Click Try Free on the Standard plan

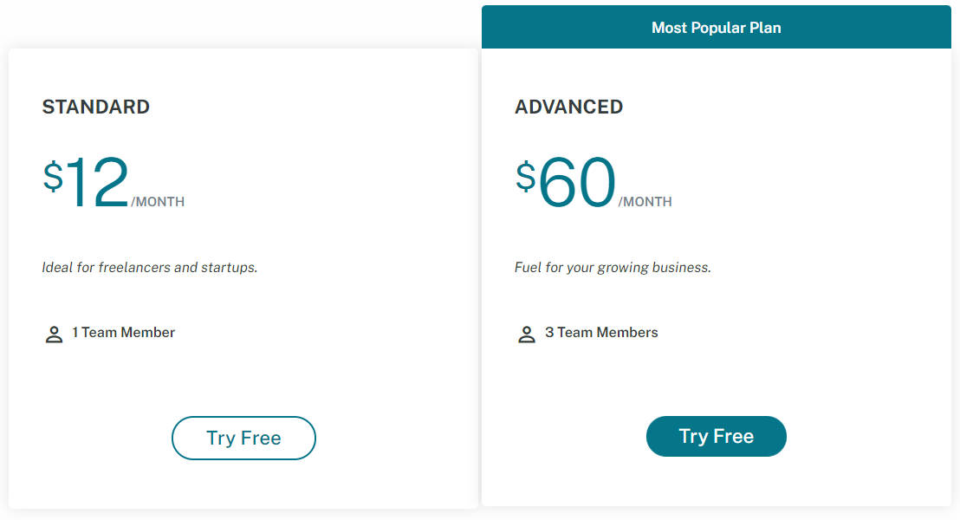243,438
